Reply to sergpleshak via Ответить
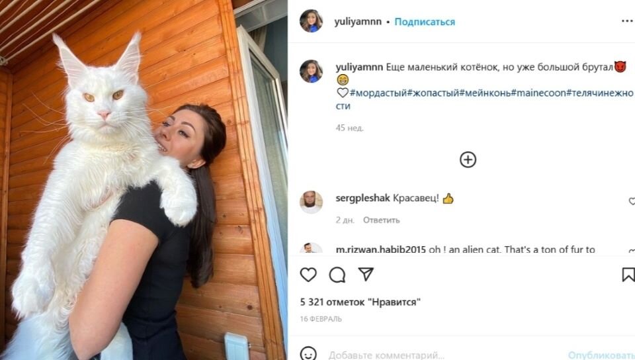The image size is (635, 360). point(381,220)
